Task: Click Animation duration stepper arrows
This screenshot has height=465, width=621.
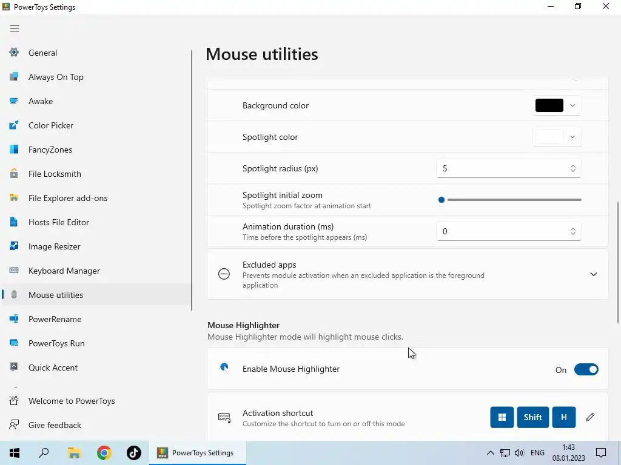Action: click(x=572, y=231)
